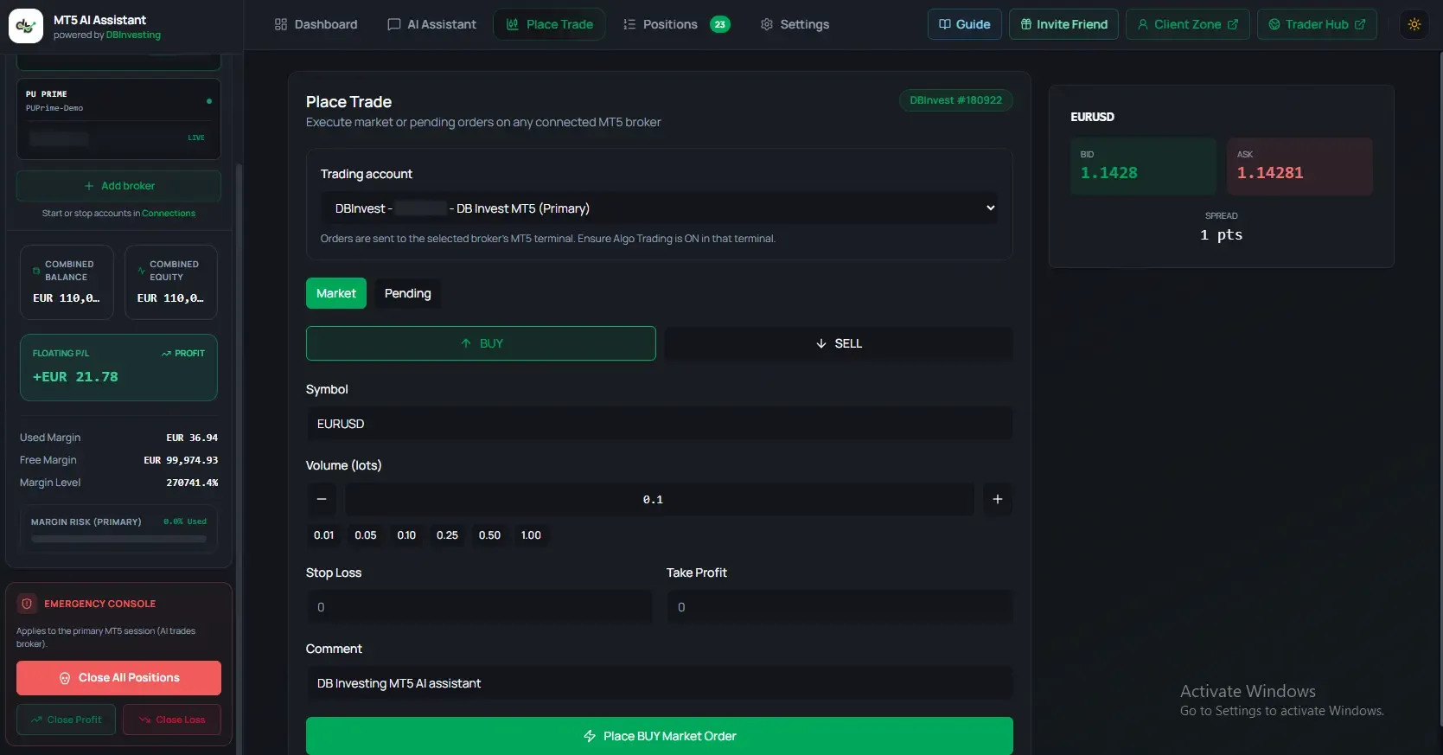The height and width of the screenshot is (755, 1443).
Task: Follow the Connections link
Action: (169, 214)
